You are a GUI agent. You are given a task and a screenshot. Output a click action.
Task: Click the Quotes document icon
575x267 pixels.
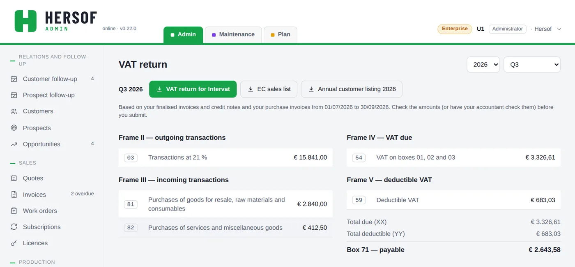coord(14,178)
